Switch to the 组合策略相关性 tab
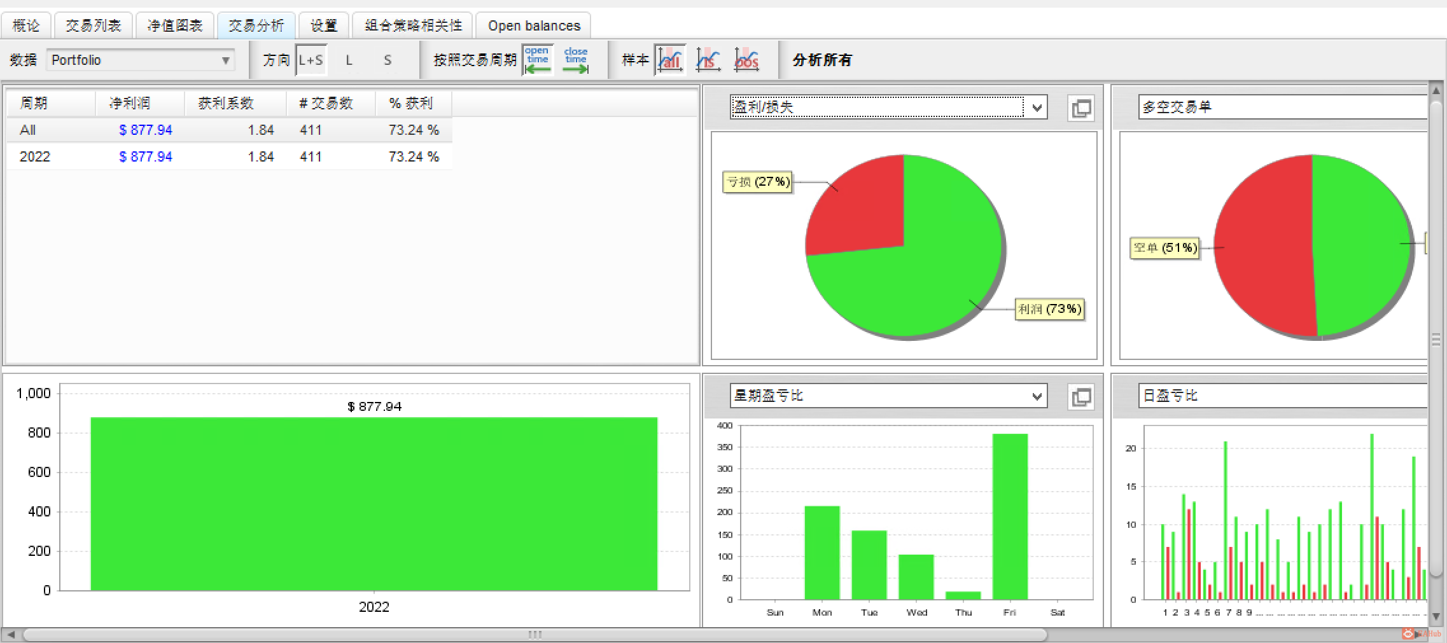This screenshot has height=643, width=1447. pyautogui.click(x=413, y=25)
